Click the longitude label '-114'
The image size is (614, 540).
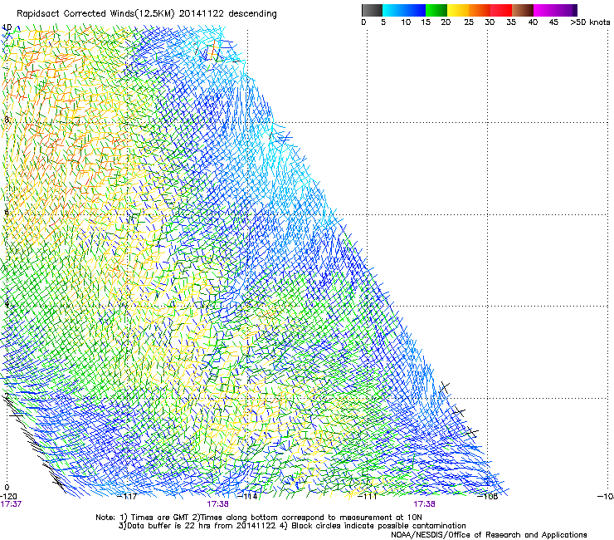(x=247, y=497)
